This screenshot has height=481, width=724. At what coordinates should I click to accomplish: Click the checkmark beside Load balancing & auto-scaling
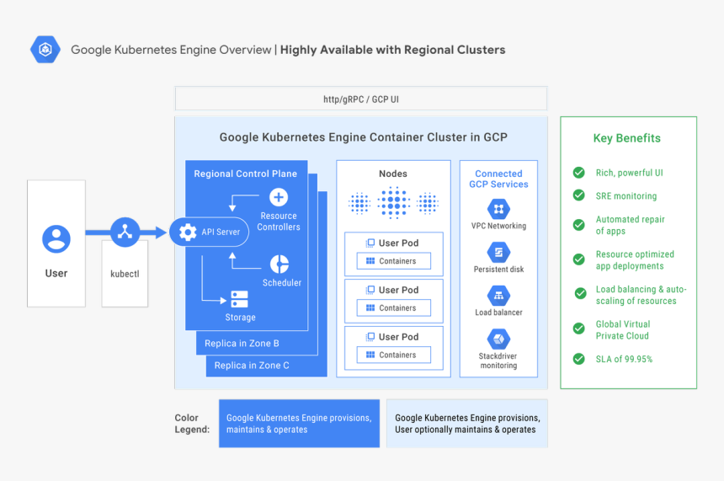580,293
